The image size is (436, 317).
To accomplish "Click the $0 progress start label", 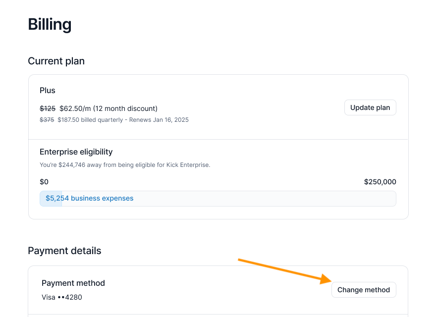I will click(44, 182).
